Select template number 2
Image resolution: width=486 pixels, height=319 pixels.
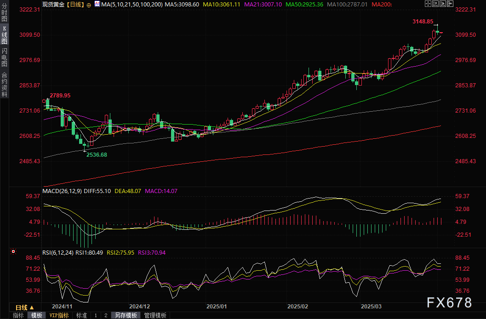tap(105, 315)
